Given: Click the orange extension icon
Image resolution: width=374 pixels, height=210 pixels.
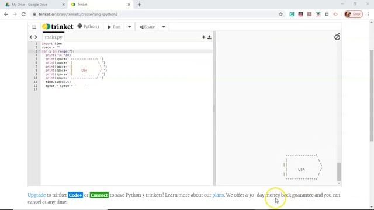Looking at the screenshot, I should [x=335, y=14].
